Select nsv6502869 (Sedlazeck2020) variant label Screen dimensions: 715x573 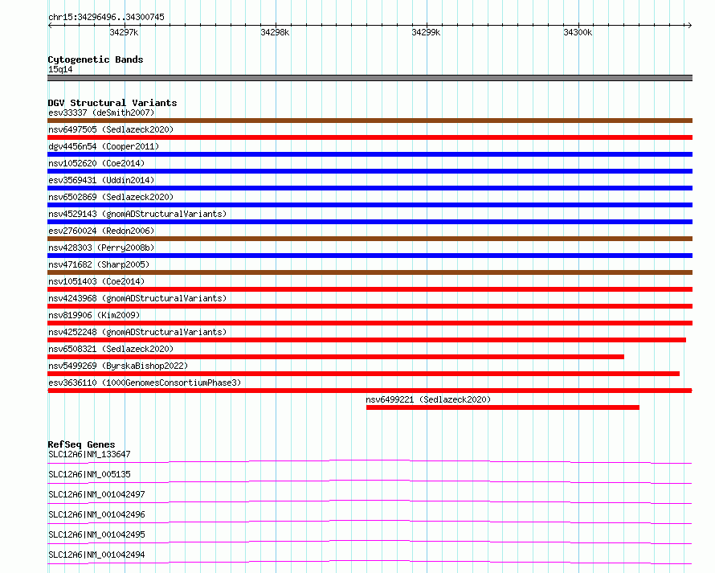pyautogui.click(x=111, y=197)
